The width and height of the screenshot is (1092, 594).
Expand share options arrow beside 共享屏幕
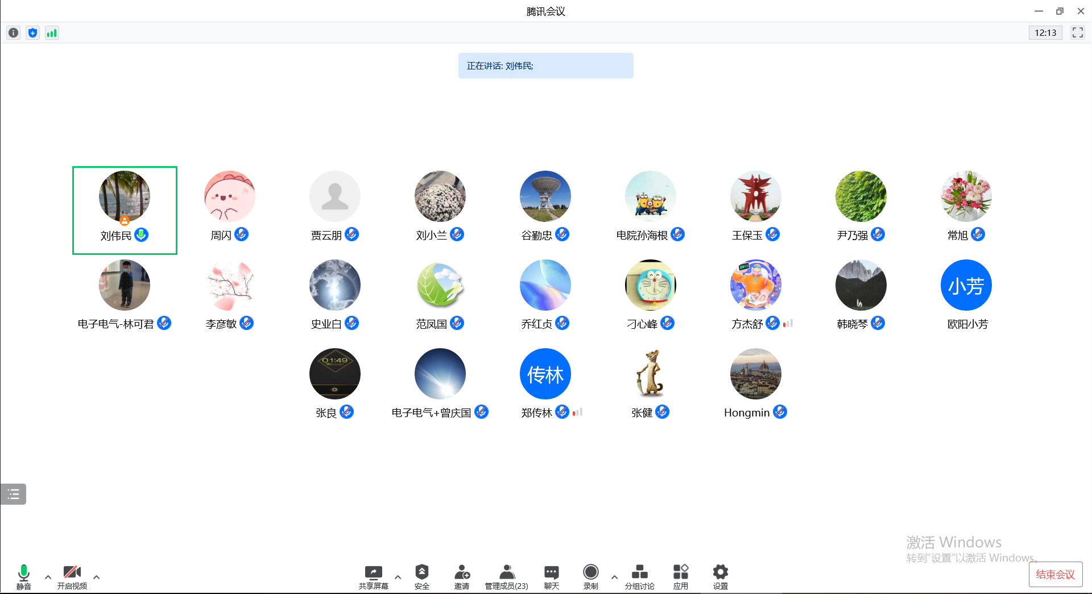(x=398, y=577)
